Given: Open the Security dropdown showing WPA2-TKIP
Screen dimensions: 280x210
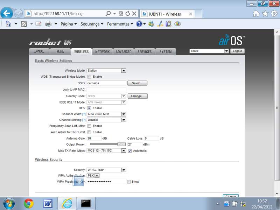Looking at the screenshot, I should pyautogui.click(x=106, y=170).
